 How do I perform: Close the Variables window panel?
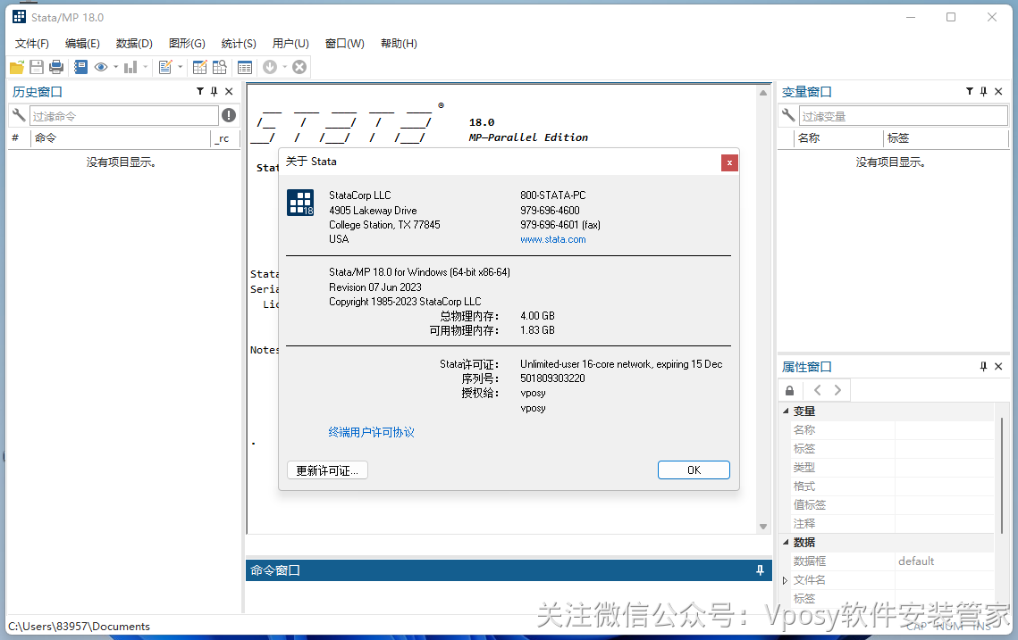pyautogui.click(x=998, y=91)
